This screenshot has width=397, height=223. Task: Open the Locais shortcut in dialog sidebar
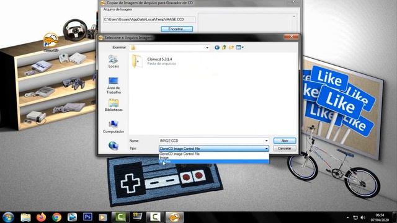pos(113,61)
